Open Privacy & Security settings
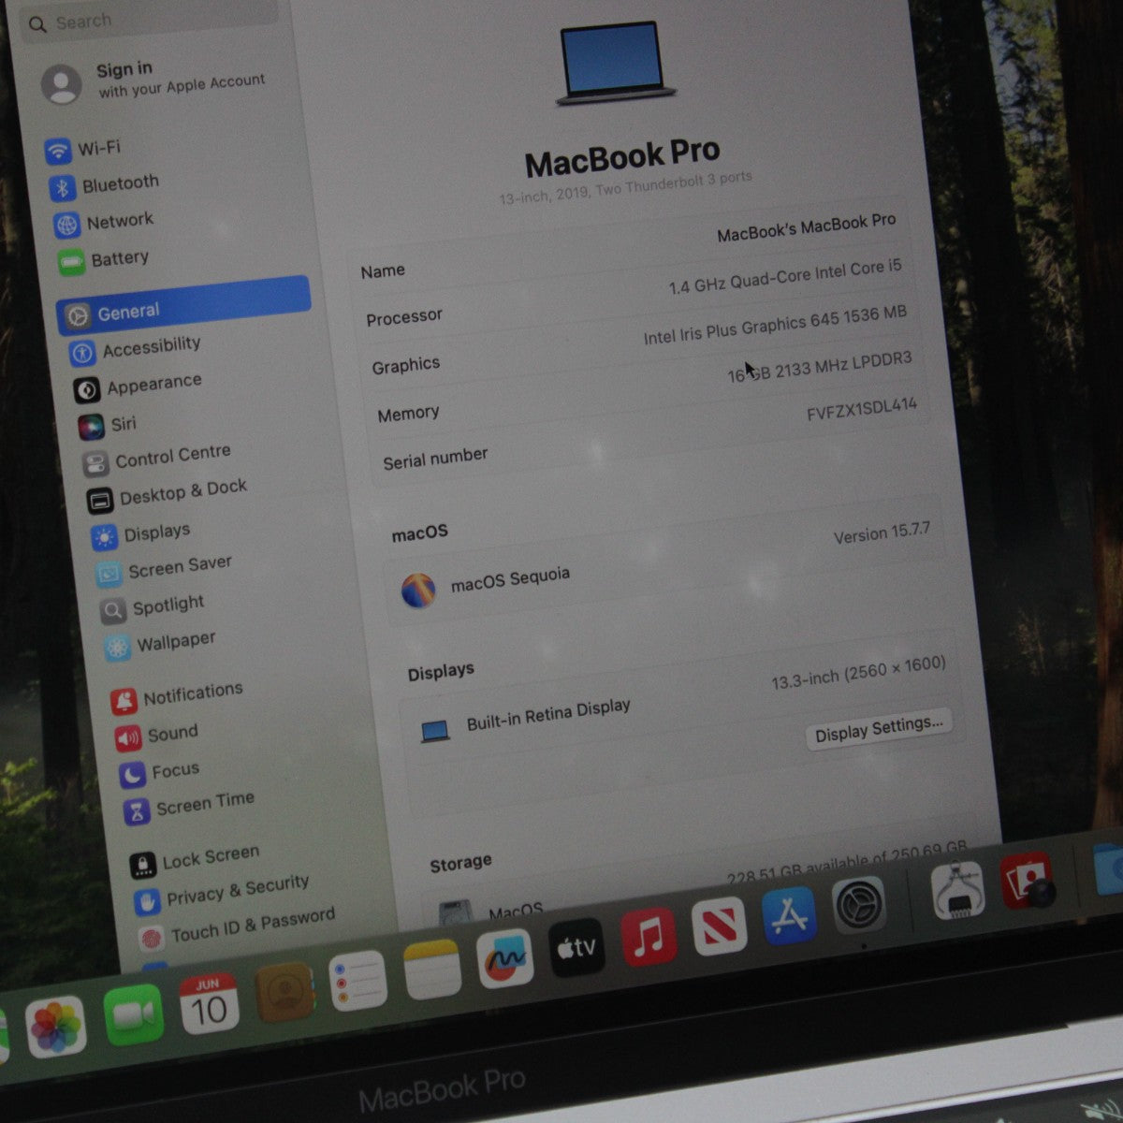This screenshot has height=1123, width=1123. pyautogui.click(x=222, y=893)
